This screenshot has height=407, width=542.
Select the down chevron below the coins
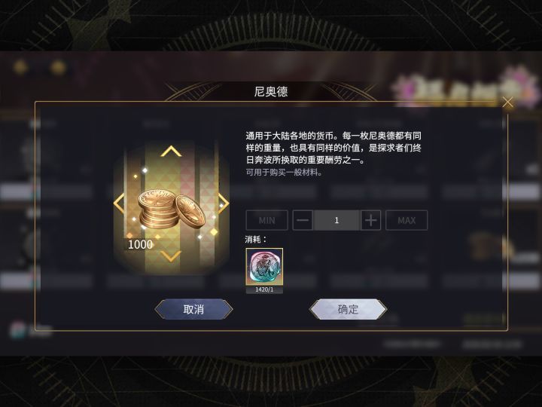(x=171, y=256)
